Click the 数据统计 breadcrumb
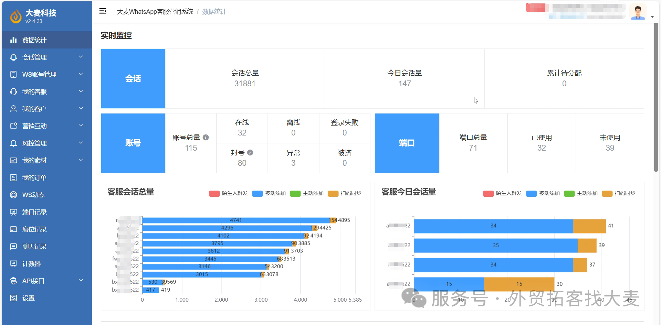Viewport: 661px width, 325px height. point(214,12)
